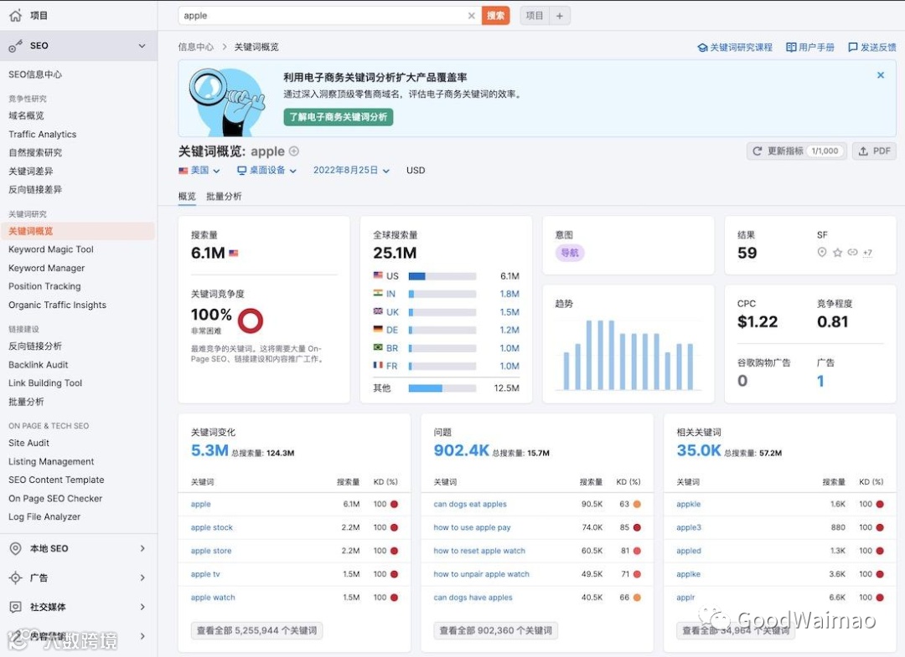Click the 社交媒体 icon in sidebar
This screenshot has width=905, height=657.
click(x=16, y=607)
